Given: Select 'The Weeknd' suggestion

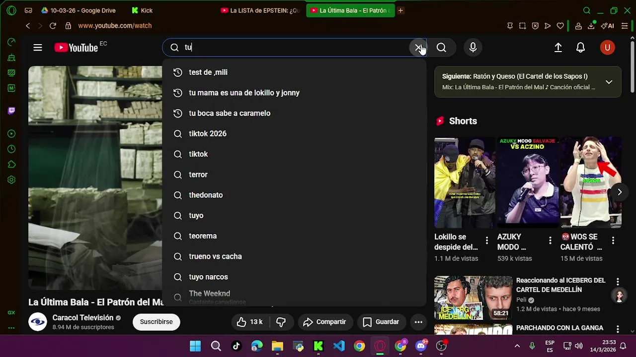Looking at the screenshot, I should pyautogui.click(x=294, y=297).
